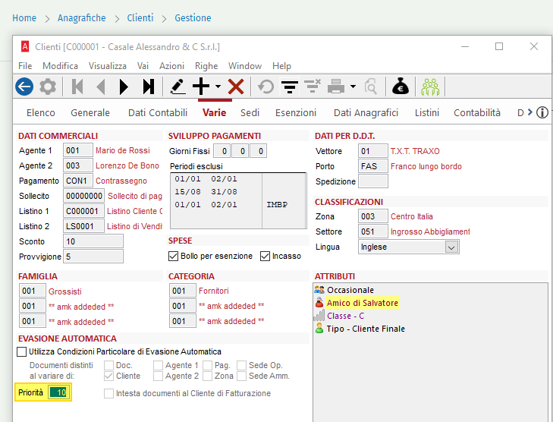
Task: Go to the first record icon
Action: [x=77, y=87]
